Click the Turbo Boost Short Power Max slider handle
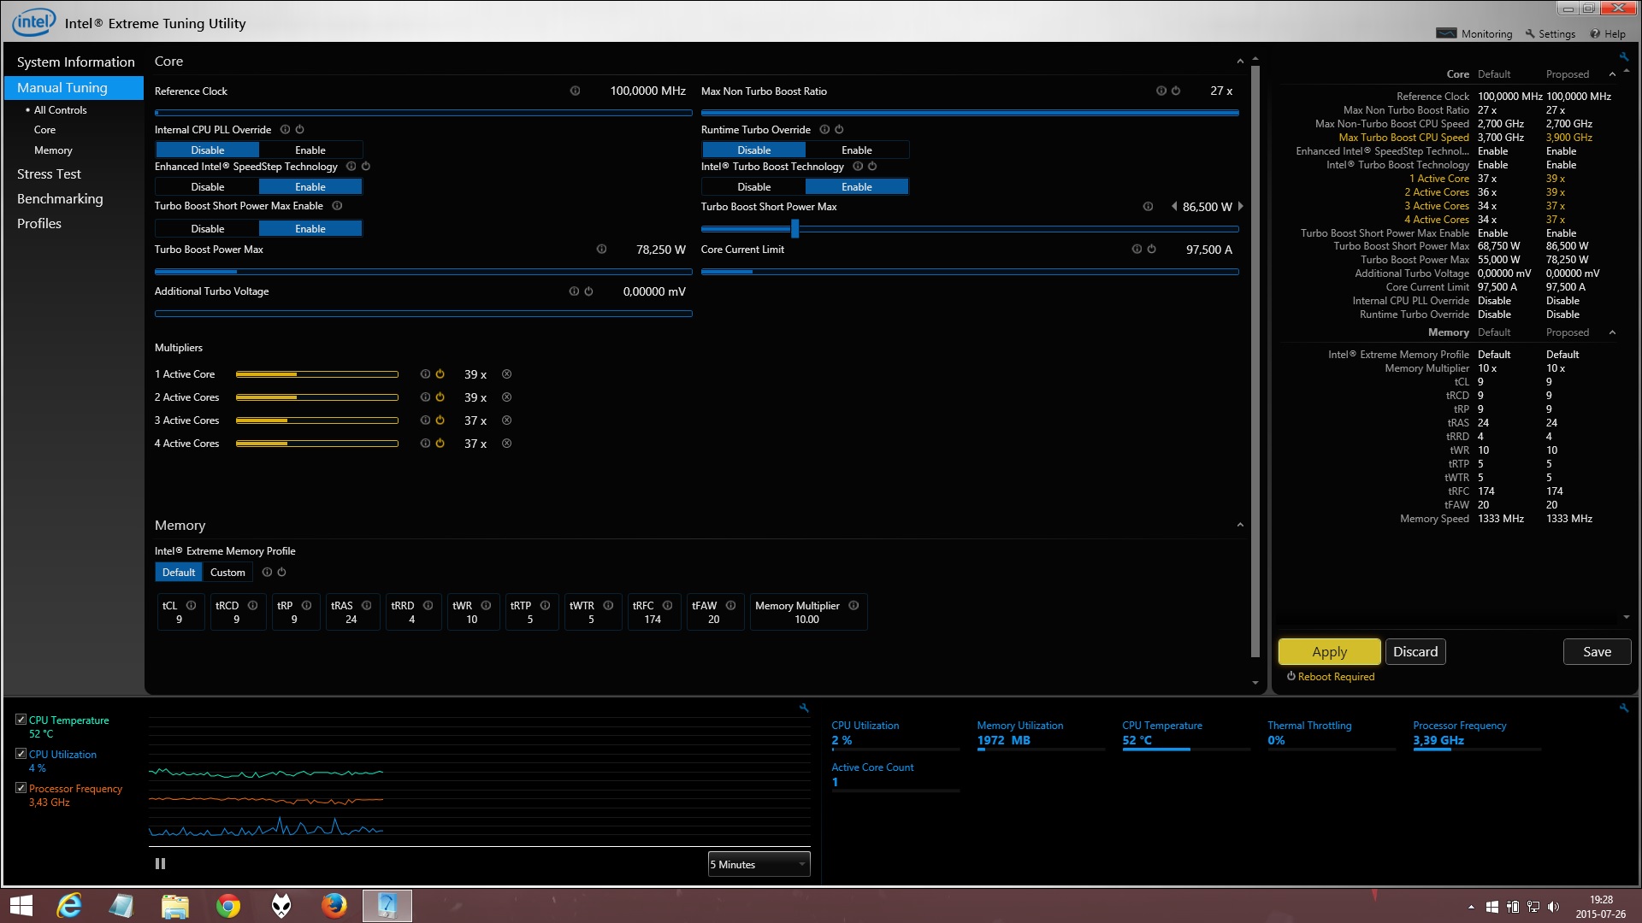Image resolution: width=1642 pixels, height=923 pixels. click(x=795, y=229)
